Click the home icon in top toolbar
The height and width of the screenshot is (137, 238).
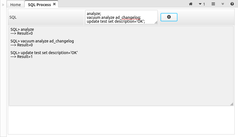click(191, 4)
